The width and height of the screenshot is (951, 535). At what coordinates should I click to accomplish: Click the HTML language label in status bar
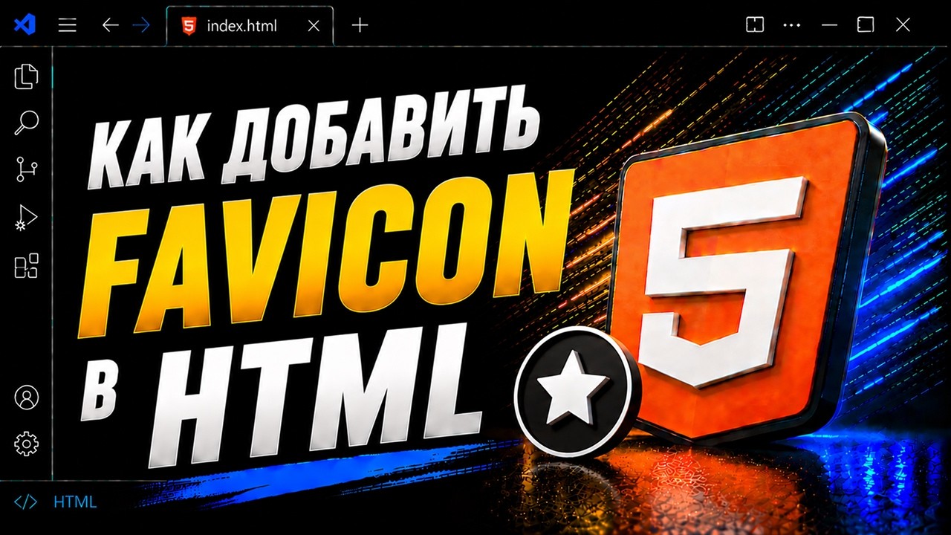click(75, 502)
